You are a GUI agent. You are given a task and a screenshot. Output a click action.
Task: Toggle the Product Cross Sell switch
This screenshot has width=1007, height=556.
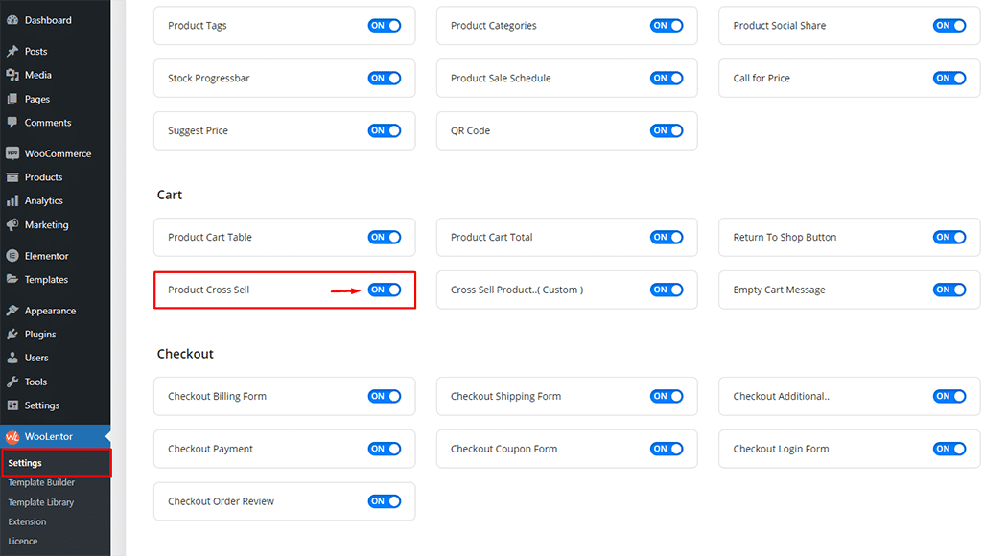(x=385, y=290)
